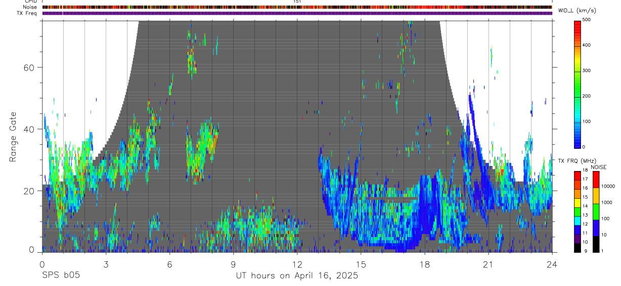Viewport: 621px width, 286px height.
Task: Click the 'NOISE' colorbar title
Action: tap(599, 167)
